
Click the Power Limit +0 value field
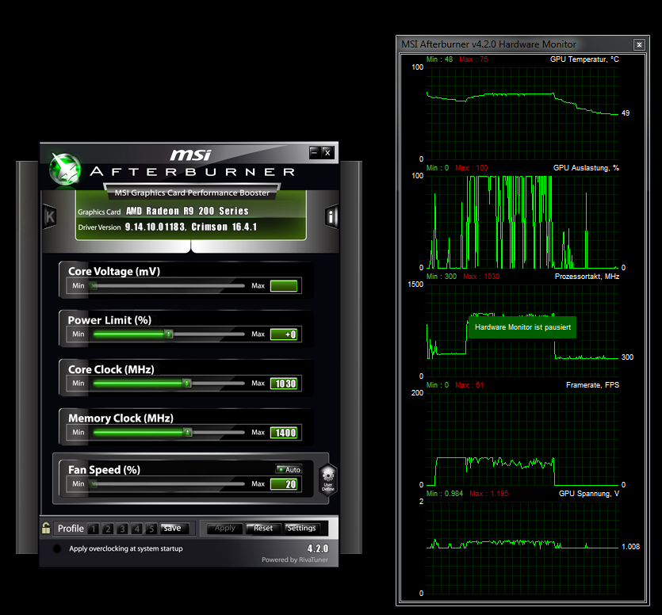coord(284,334)
